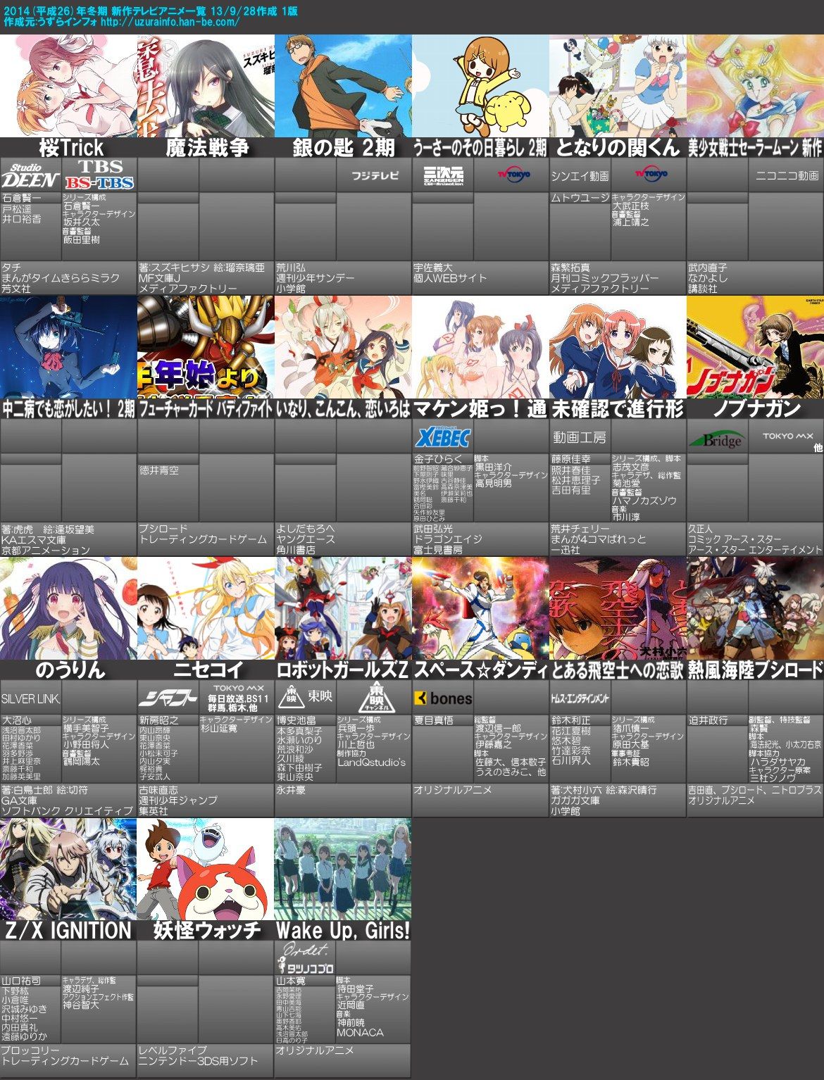Select the 京都アニメーション text
This screenshot has width=824, height=1080.
[x=45, y=550]
